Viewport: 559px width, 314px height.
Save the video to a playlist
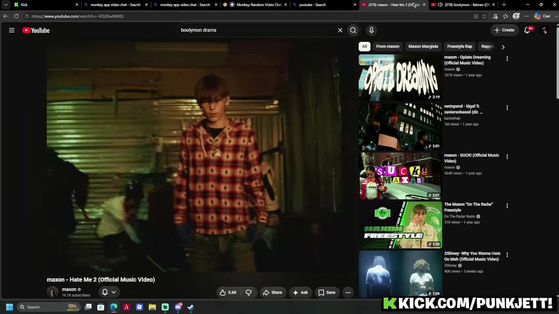pyautogui.click(x=327, y=293)
